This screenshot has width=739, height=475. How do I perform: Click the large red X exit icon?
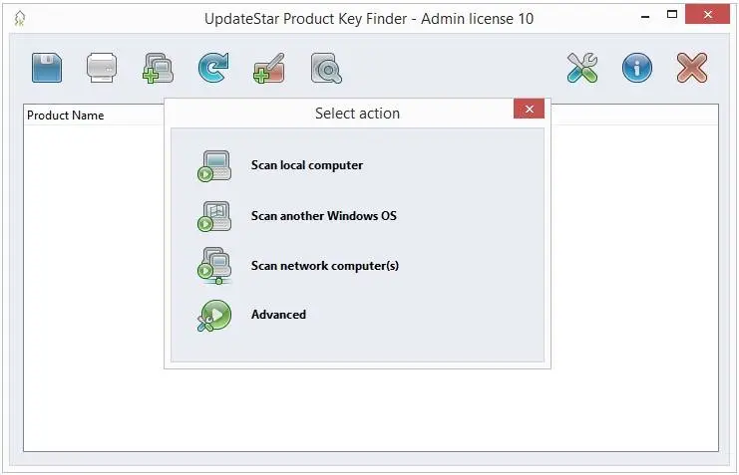[692, 68]
